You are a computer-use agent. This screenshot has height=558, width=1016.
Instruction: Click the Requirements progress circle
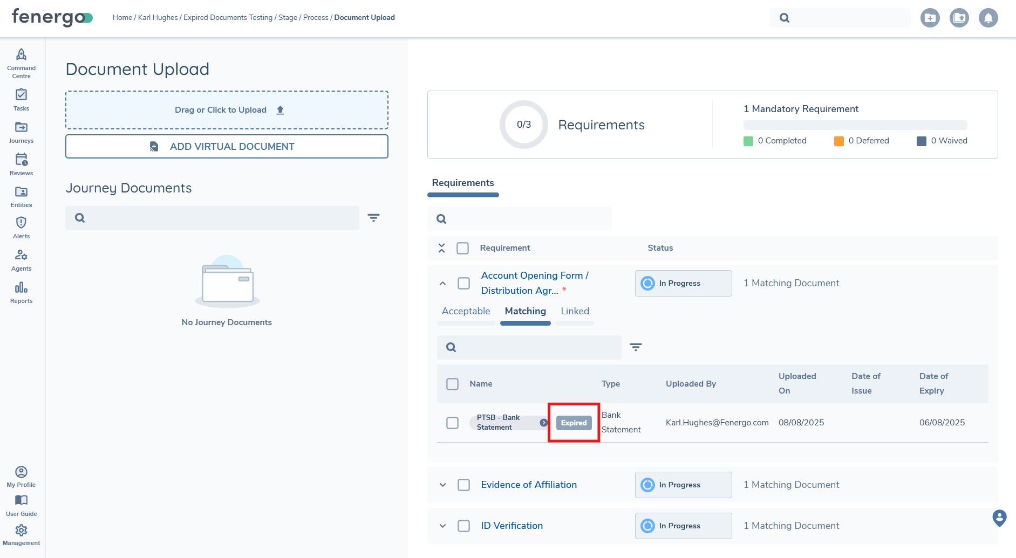523,125
